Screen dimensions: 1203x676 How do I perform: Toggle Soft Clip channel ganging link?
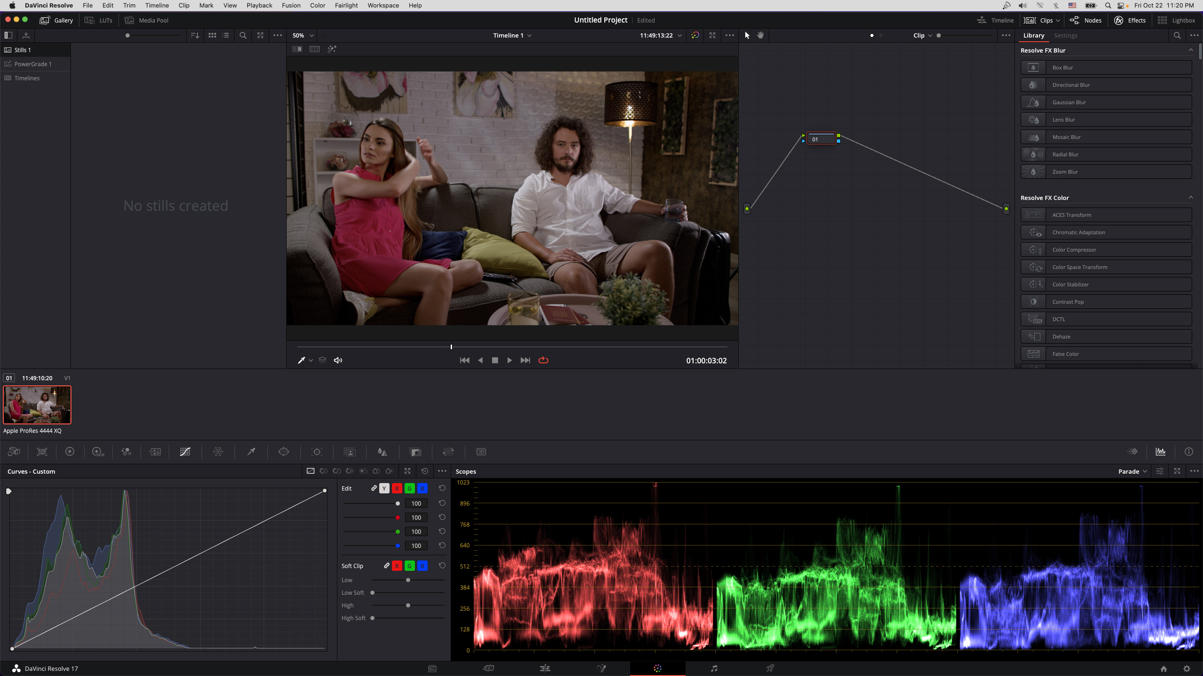tap(386, 566)
